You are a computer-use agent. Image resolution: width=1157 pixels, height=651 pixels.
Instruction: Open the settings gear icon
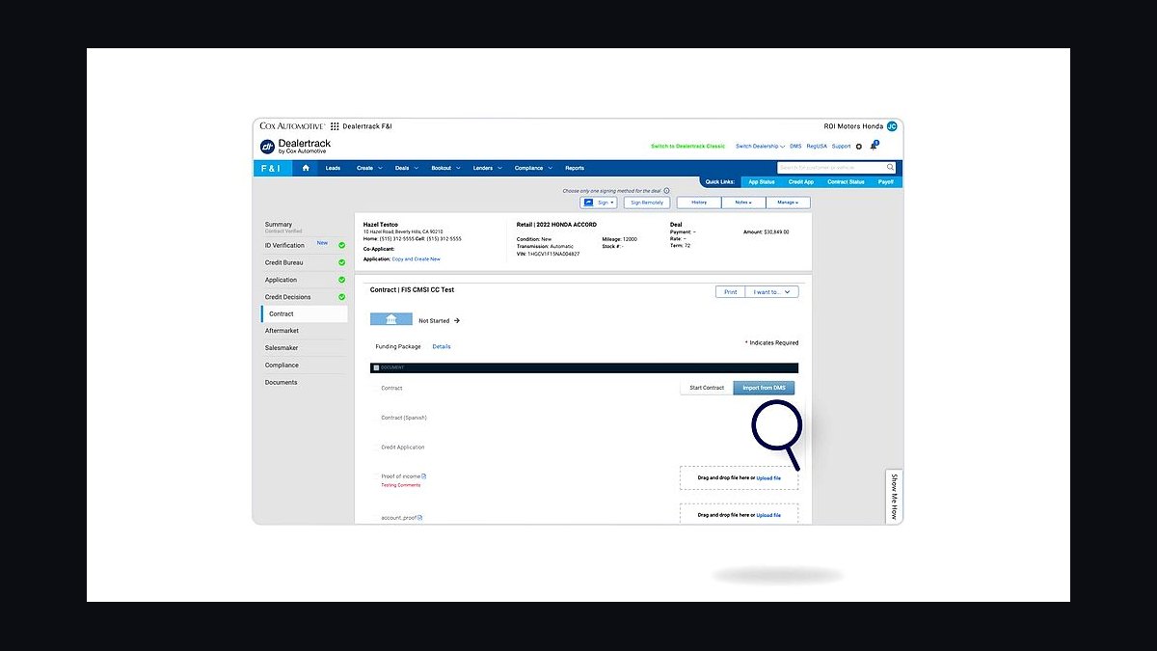coord(859,147)
